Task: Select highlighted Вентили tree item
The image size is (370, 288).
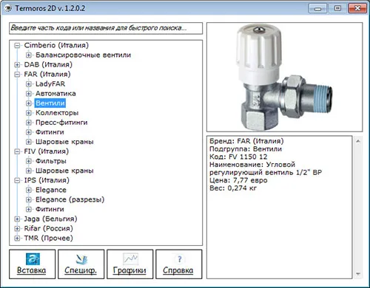Action: [50, 103]
